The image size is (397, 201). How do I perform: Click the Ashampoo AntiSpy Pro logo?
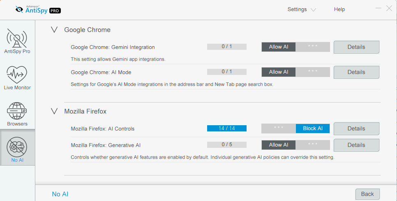[38, 10]
